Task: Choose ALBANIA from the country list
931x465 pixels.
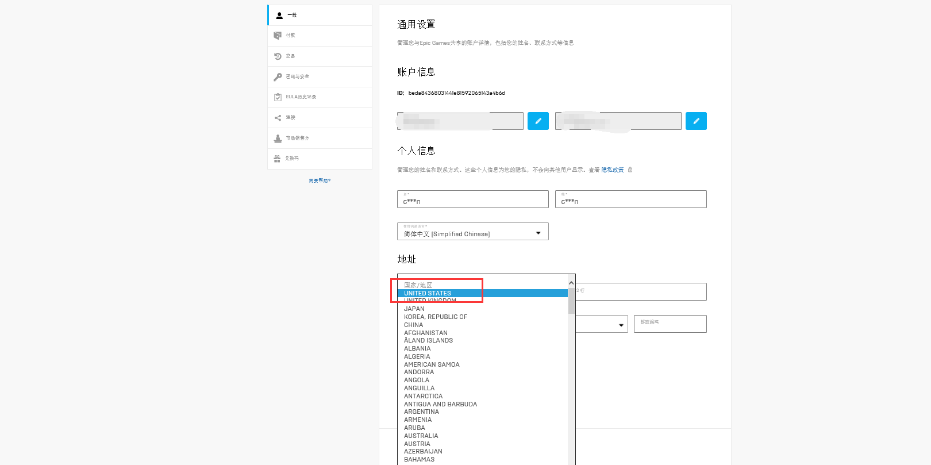Action: 483,348
